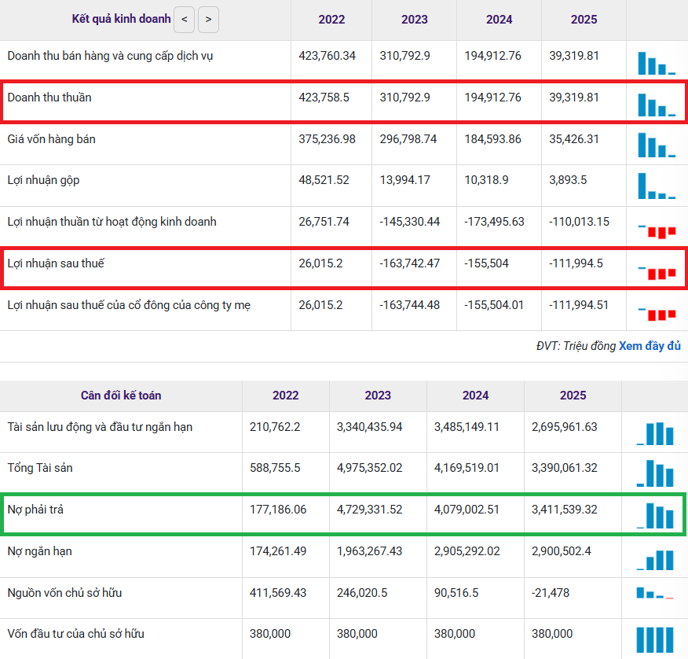Click the 'Doanh thu bán hàng và cung cấp dịch vụ' row label
This screenshot has width=688, height=659.
pyautogui.click(x=110, y=56)
